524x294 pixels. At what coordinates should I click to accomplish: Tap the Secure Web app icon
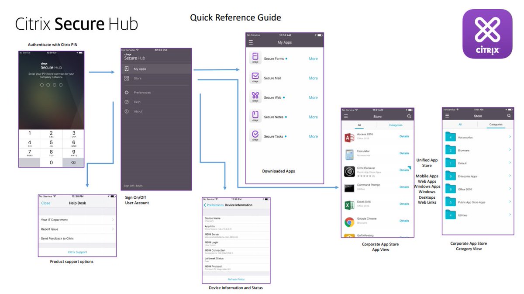255,97
